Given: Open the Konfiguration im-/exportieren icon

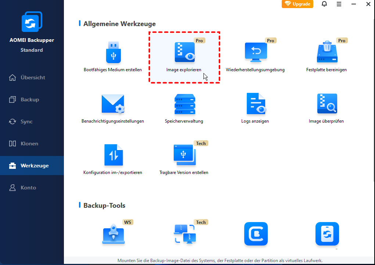Looking at the screenshot, I should (x=113, y=155).
